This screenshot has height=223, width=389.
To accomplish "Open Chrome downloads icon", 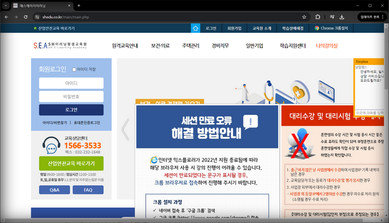I will coord(342,17).
